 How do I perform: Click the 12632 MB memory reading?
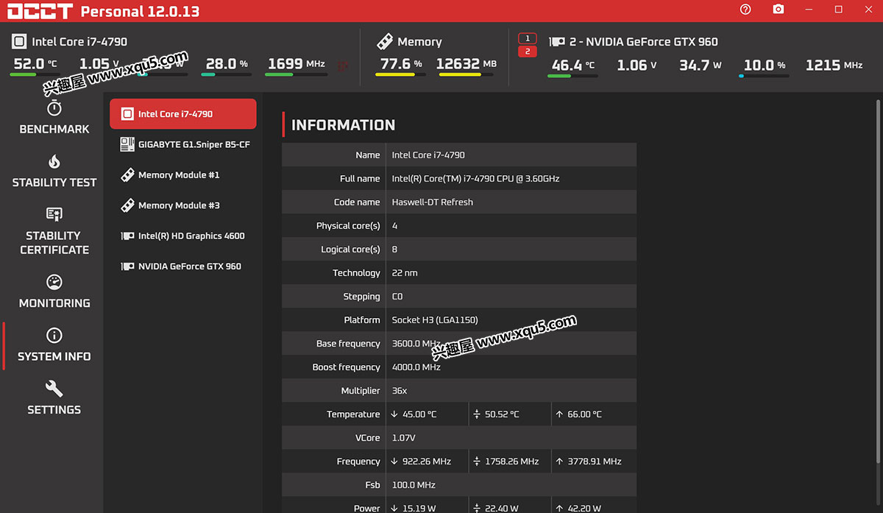(x=467, y=64)
